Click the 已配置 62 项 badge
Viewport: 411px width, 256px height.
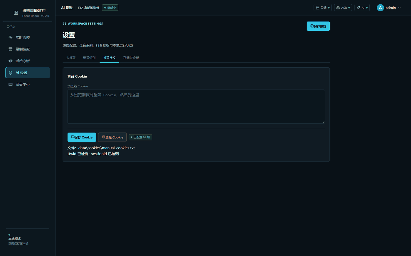(x=140, y=137)
